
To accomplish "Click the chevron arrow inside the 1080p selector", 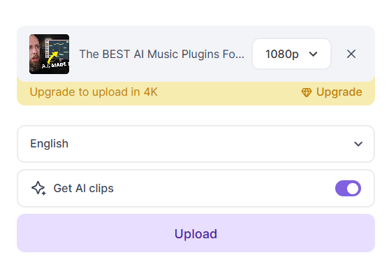I will click(314, 54).
